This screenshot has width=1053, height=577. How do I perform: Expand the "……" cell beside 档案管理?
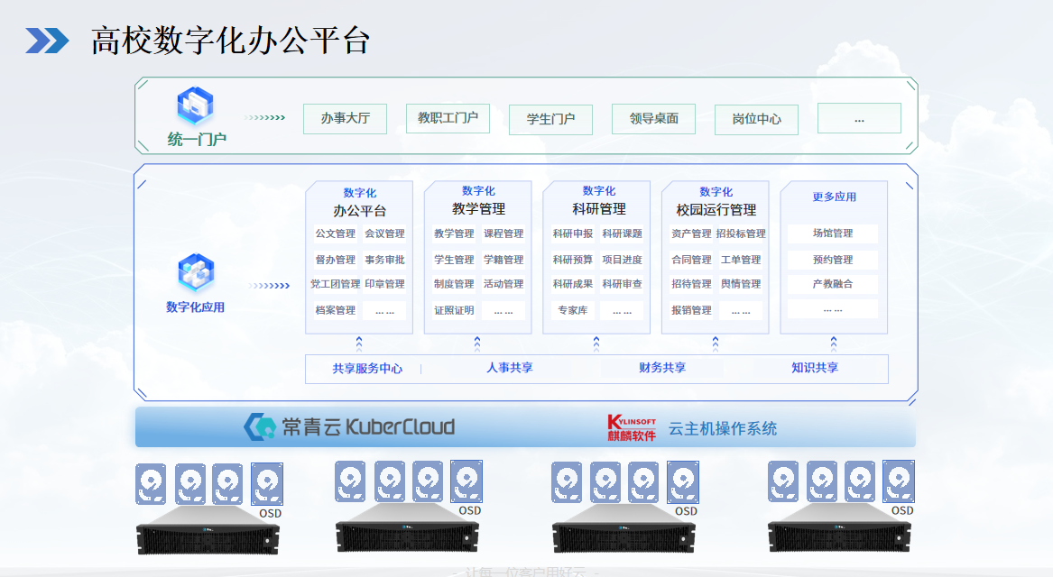(x=383, y=309)
